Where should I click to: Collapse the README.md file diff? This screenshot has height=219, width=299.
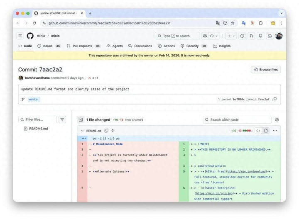(x=82, y=131)
